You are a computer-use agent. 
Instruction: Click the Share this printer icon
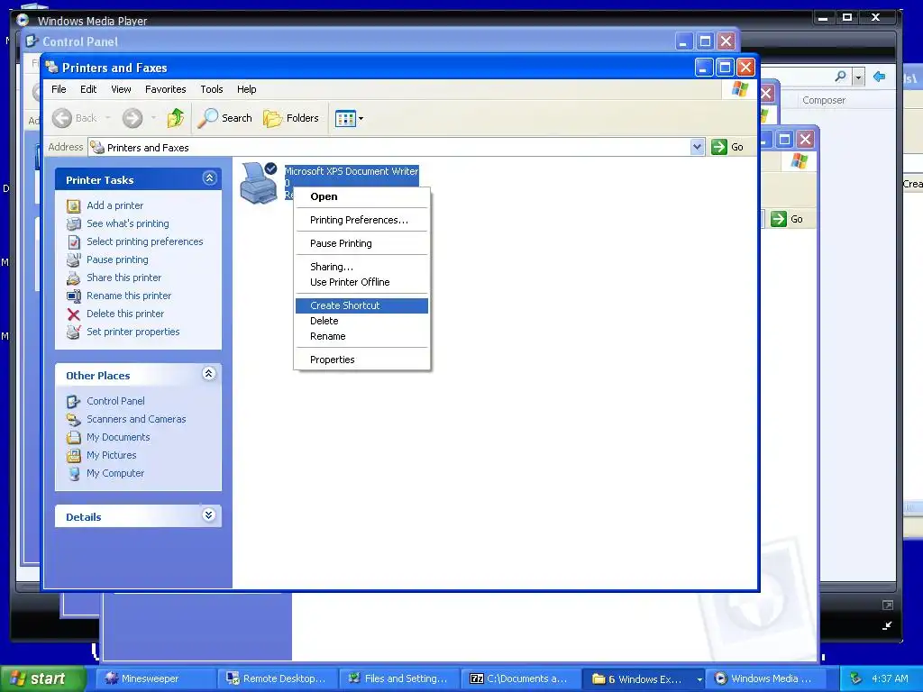[x=74, y=278]
